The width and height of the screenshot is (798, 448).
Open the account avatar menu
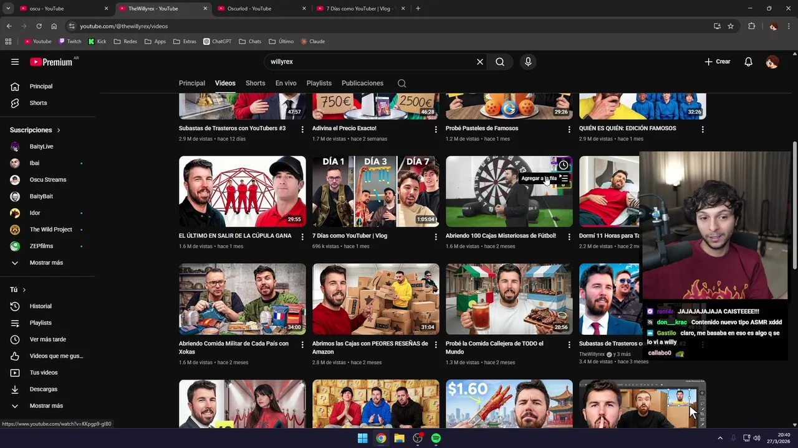tap(772, 62)
